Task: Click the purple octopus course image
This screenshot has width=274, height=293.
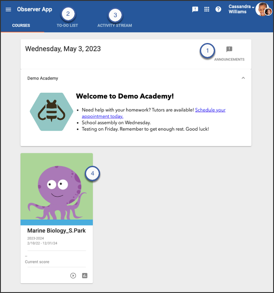Action: click(57, 186)
